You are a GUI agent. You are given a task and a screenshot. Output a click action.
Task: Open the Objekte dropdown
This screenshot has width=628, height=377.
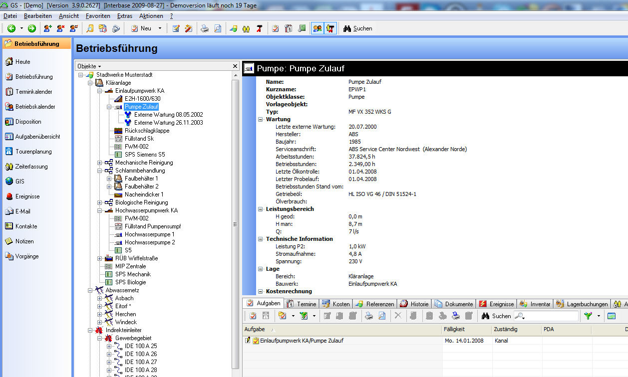[x=89, y=66]
